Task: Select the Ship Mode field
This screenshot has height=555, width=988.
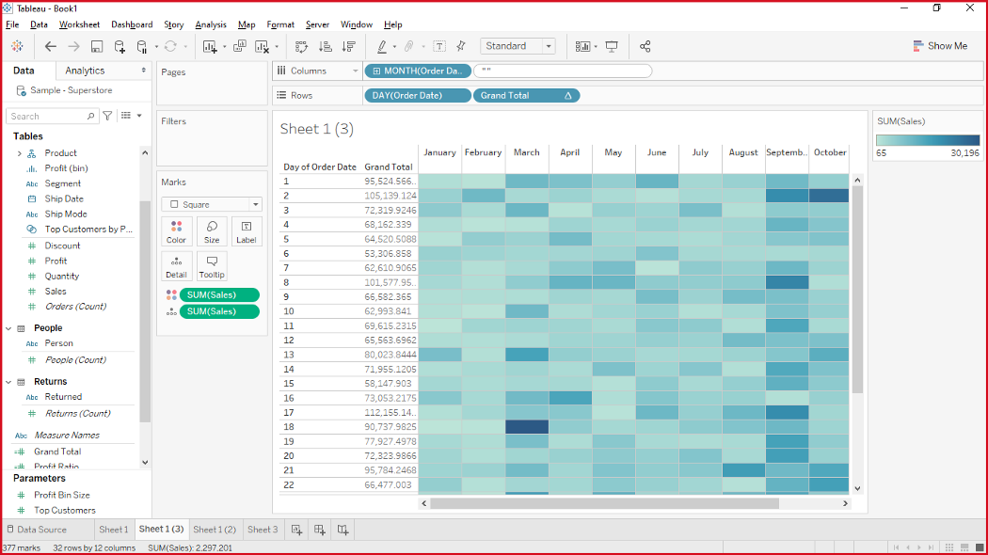Action: 66,214
